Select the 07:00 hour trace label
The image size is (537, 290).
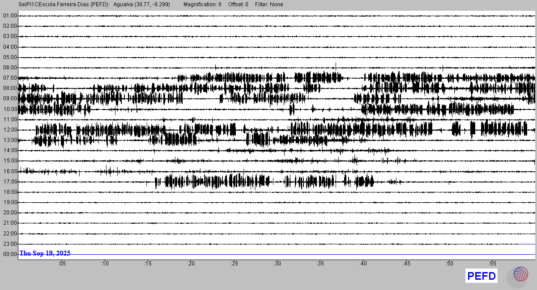pos(9,78)
